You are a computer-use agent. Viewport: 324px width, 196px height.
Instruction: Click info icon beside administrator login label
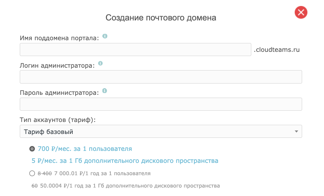coord(100,63)
